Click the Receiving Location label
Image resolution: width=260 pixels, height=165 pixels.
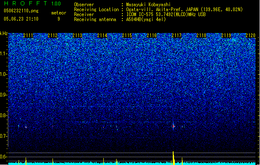[x=96, y=9]
